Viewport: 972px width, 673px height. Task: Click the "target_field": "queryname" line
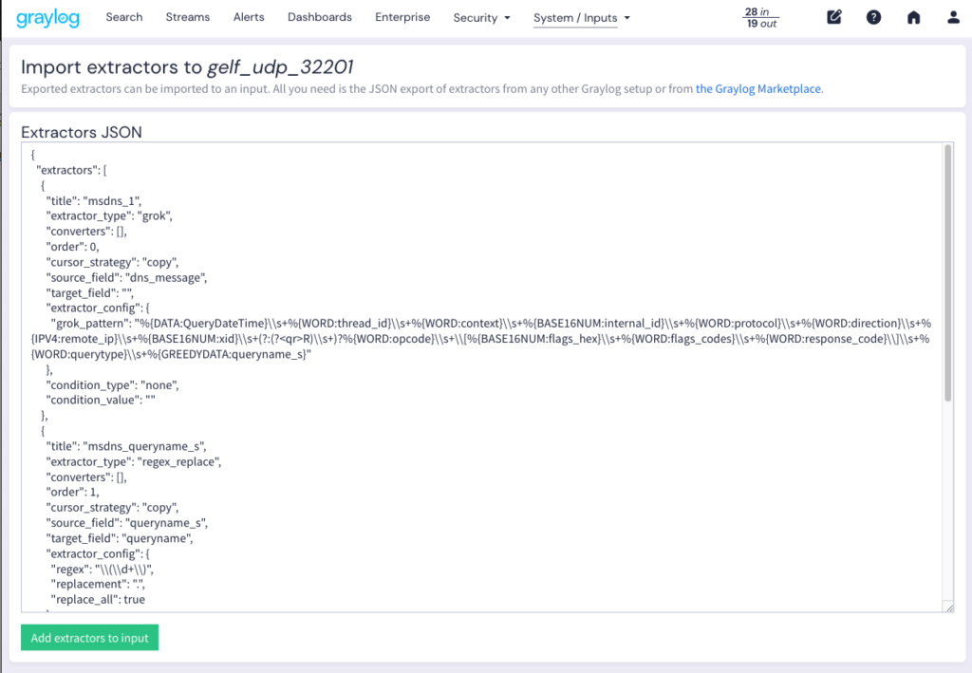(x=119, y=538)
